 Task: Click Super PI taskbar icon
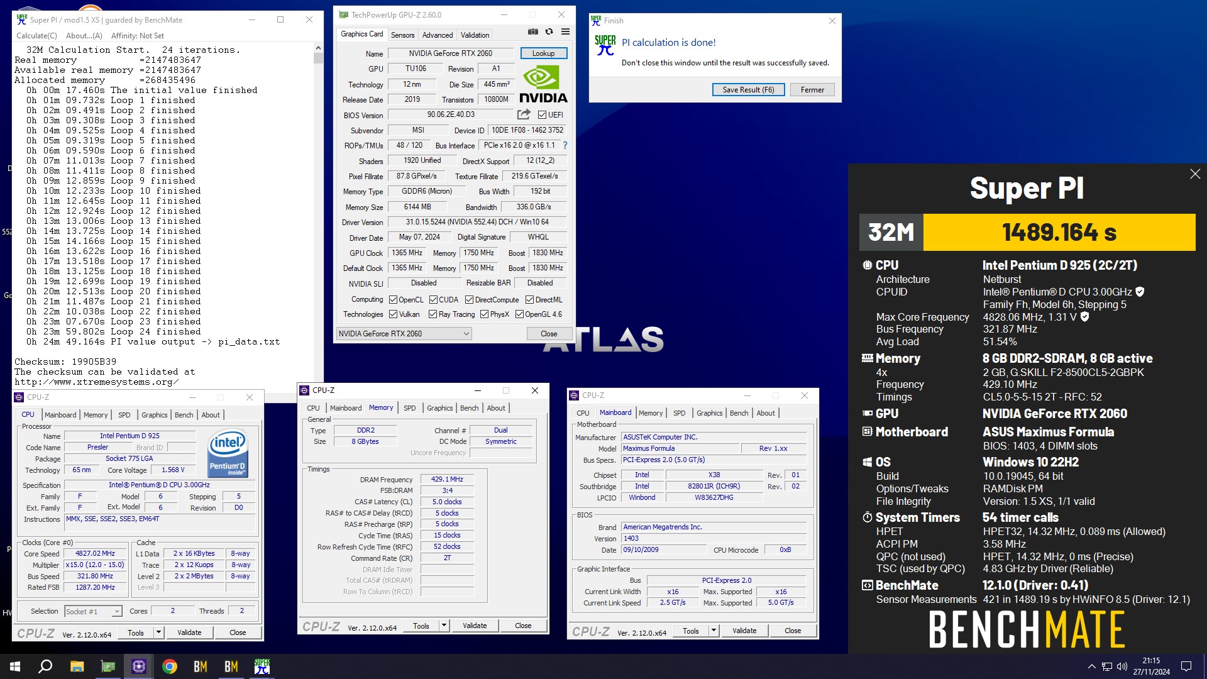pos(262,666)
